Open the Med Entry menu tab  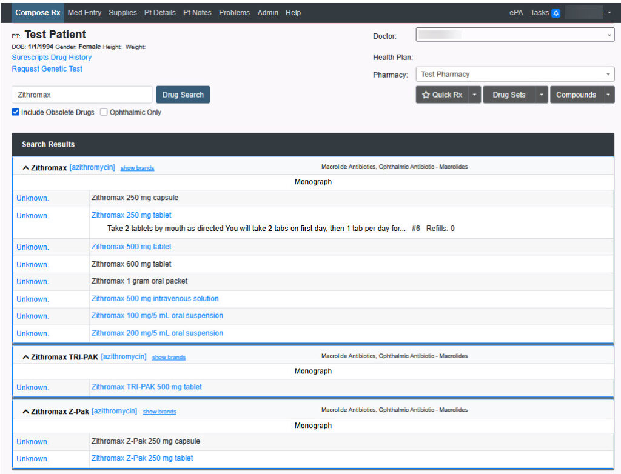click(84, 13)
